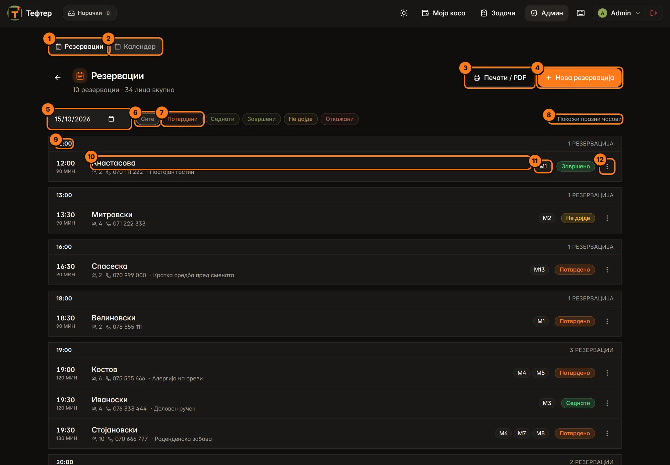Open the keyboard shortcuts icon

click(x=581, y=13)
